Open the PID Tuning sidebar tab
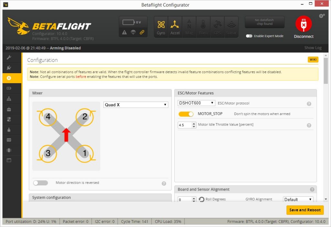The image size is (331, 227). [9, 99]
